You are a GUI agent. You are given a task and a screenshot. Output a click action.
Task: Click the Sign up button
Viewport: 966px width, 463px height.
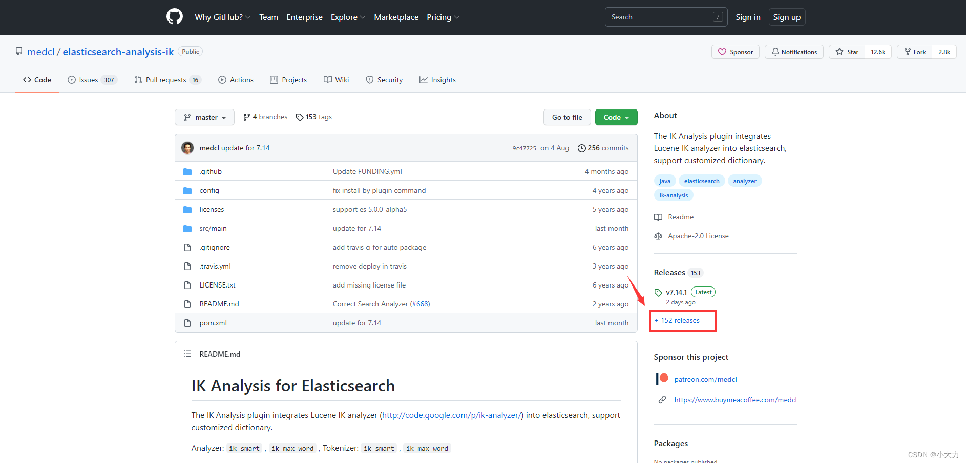[x=787, y=17]
